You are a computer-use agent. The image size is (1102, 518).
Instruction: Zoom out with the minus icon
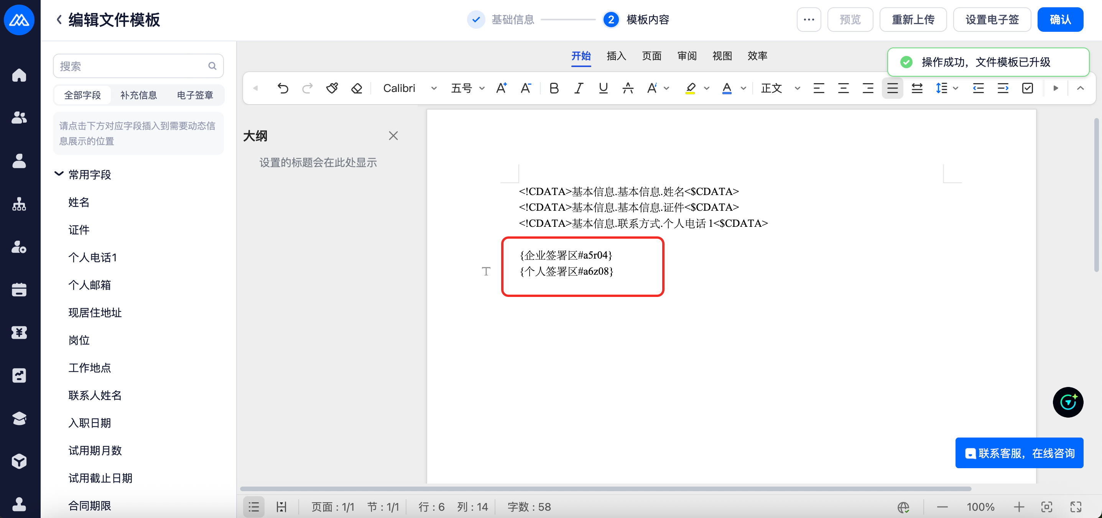pos(942,507)
